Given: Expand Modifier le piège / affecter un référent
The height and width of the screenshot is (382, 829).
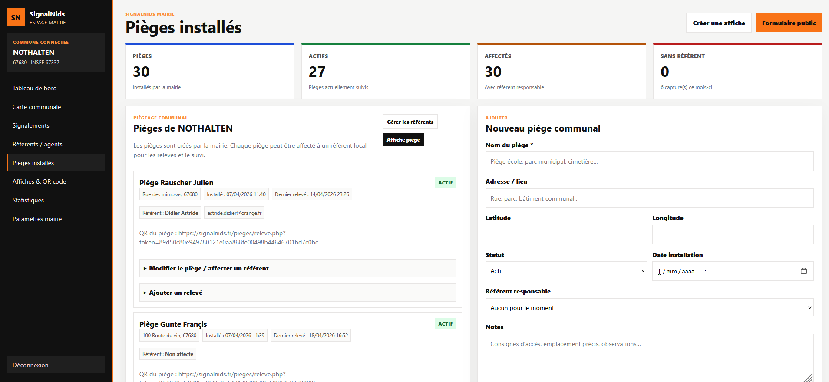Looking at the screenshot, I should click(297, 268).
